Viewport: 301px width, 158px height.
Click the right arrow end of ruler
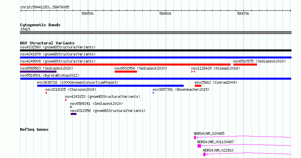(x=291, y=11)
